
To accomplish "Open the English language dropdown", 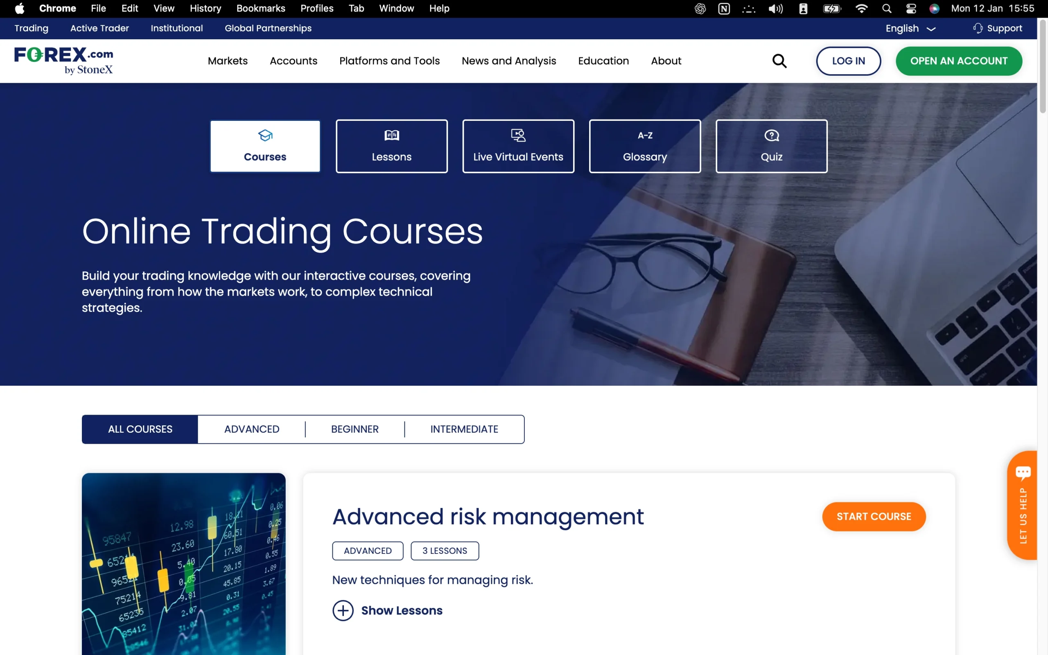I will pos(908,28).
